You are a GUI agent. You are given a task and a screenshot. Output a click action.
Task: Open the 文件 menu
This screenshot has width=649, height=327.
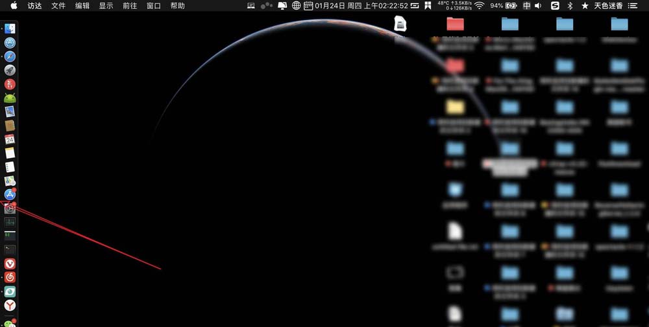(58, 6)
